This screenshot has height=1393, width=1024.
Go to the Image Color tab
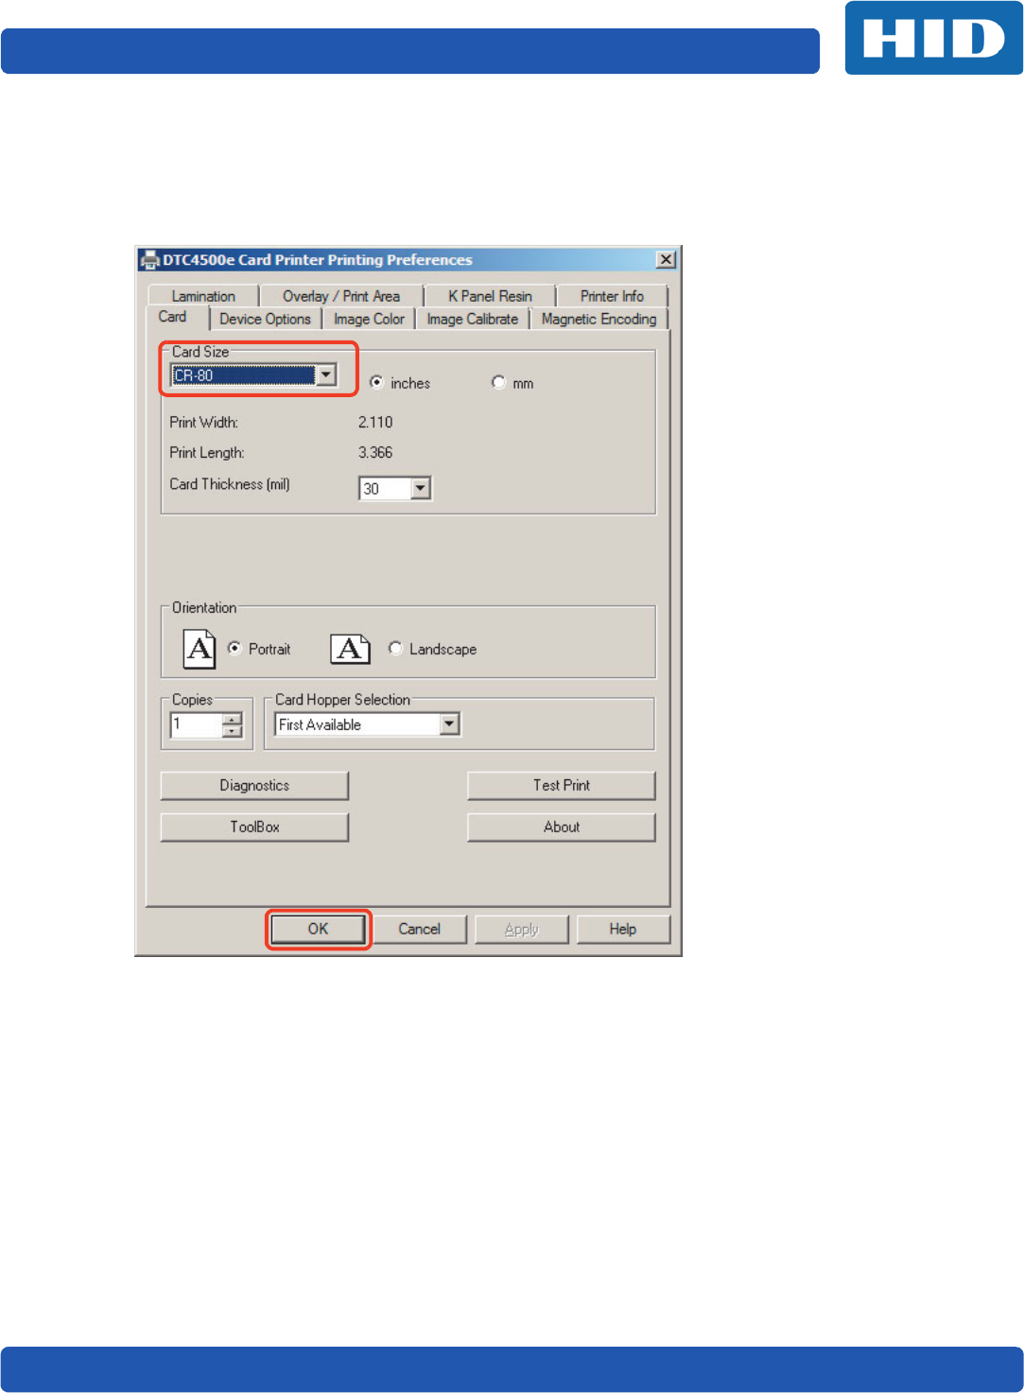pyautogui.click(x=369, y=320)
